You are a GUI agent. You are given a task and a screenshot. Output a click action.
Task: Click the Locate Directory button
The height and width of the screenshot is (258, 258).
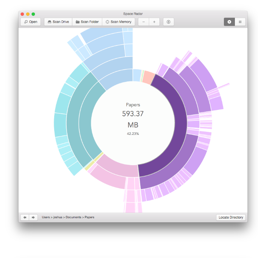[x=231, y=217]
